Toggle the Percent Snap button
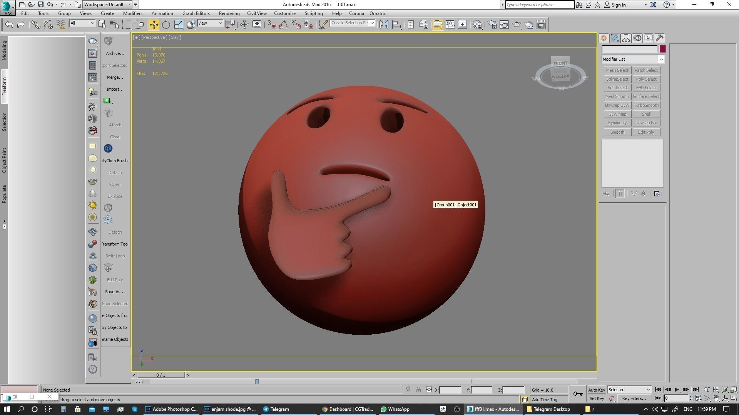This screenshot has width=739, height=415. click(x=296, y=25)
